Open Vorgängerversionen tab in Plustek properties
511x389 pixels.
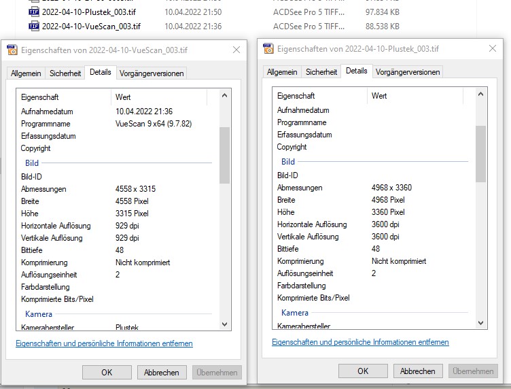click(x=408, y=72)
